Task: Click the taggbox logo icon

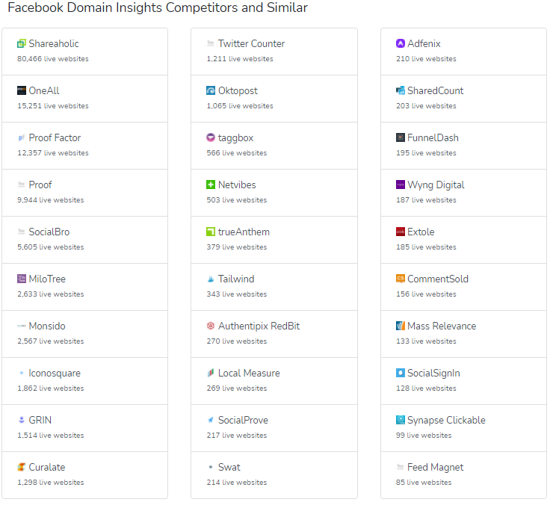Action: pos(211,138)
